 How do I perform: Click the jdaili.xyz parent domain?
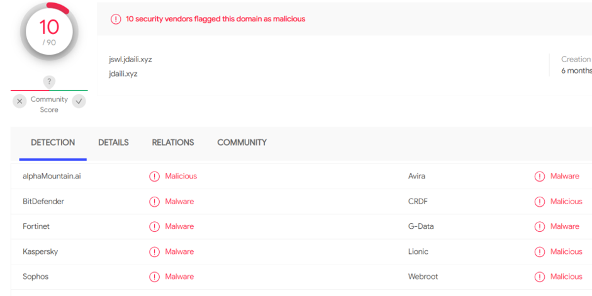pos(123,74)
